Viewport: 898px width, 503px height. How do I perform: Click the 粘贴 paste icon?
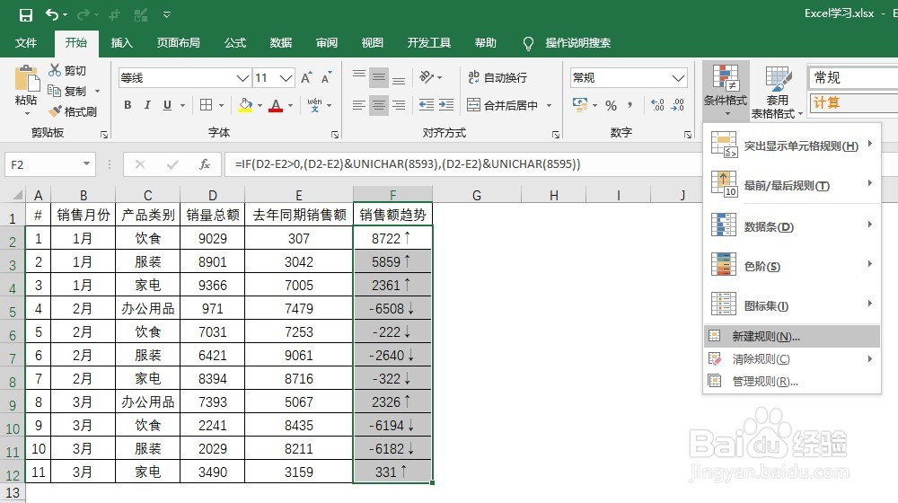tap(26, 79)
